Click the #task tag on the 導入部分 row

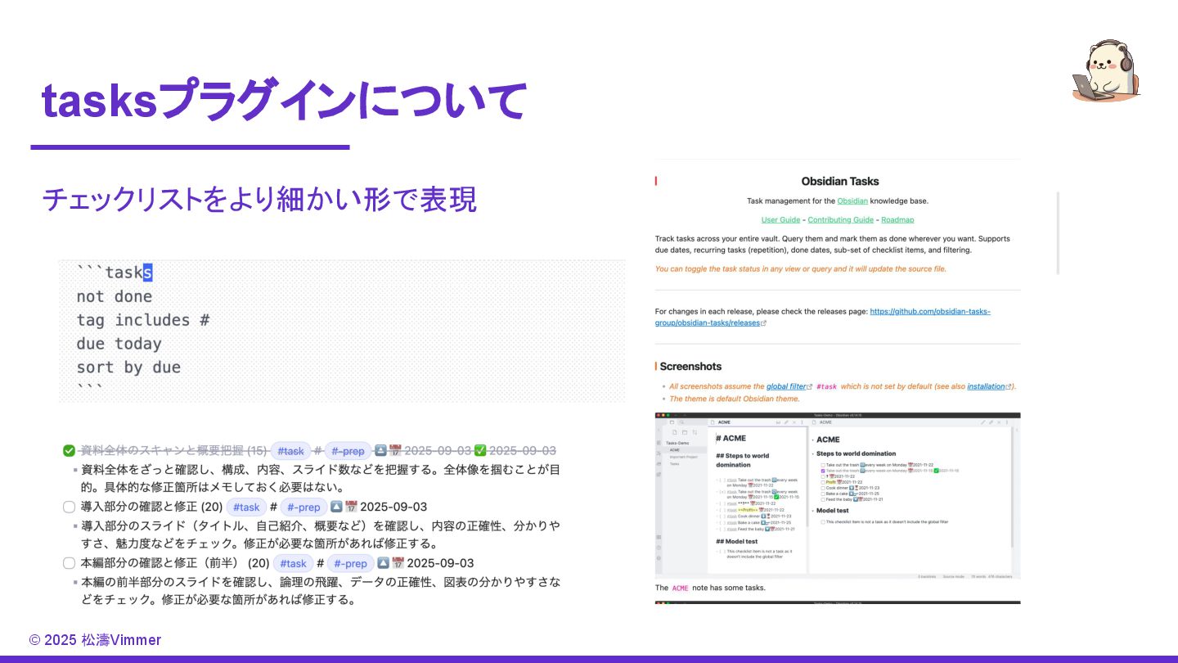(246, 507)
